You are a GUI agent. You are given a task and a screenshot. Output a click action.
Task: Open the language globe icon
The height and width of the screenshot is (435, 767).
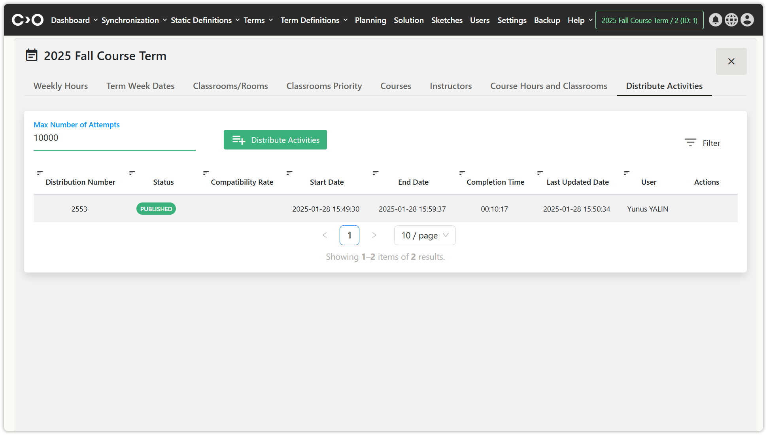click(x=731, y=20)
